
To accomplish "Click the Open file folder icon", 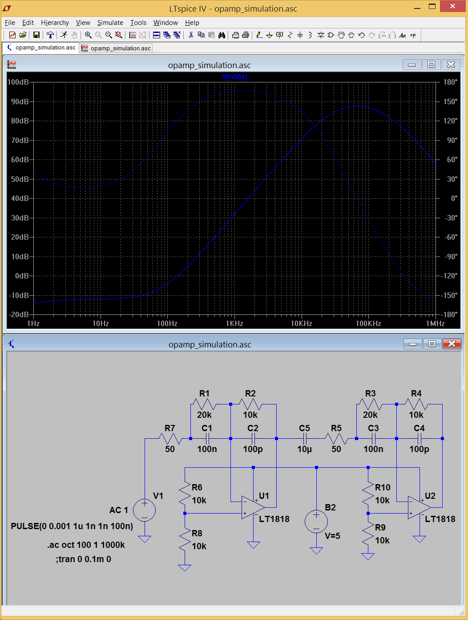I will (x=23, y=35).
